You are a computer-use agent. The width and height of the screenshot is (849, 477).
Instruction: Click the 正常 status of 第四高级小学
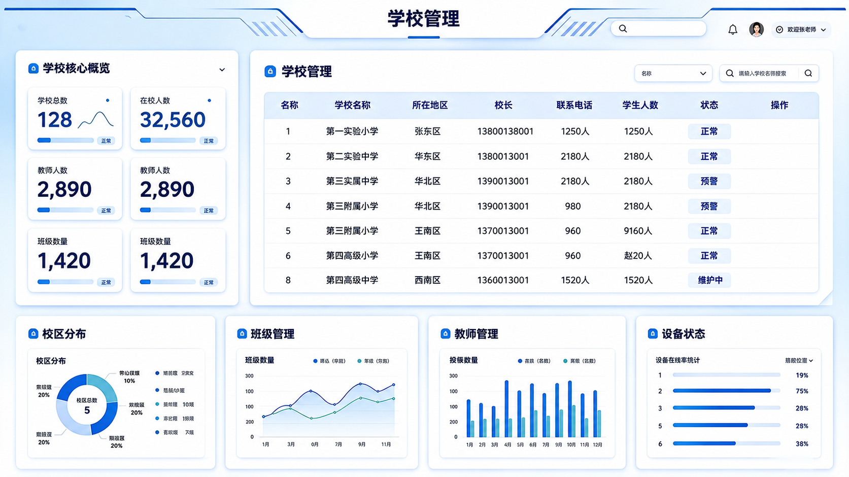click(x=709, y=256)
